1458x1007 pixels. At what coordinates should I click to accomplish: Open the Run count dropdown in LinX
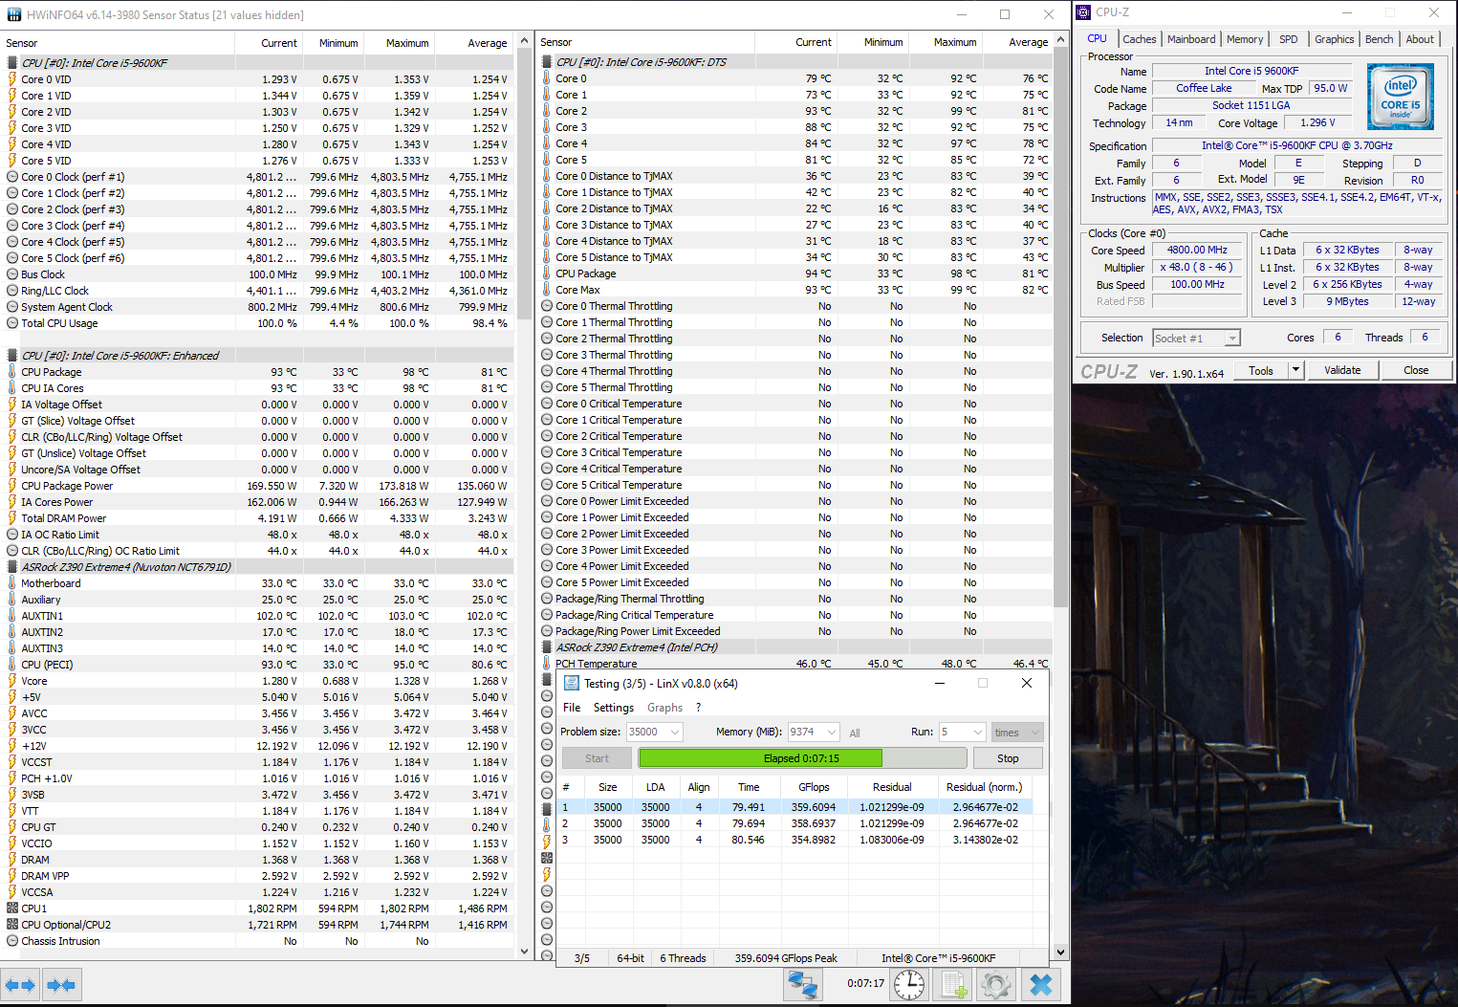[977, 732]
